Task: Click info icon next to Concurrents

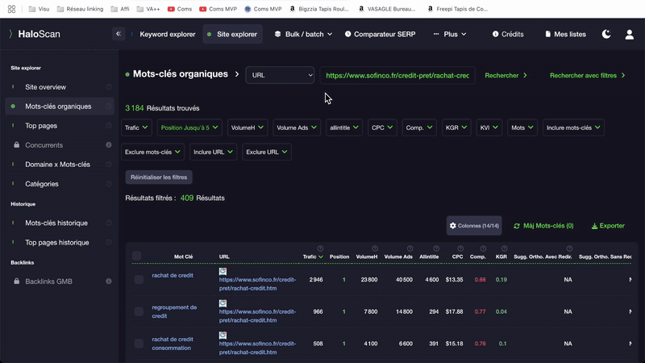Action: pos(109,145)
